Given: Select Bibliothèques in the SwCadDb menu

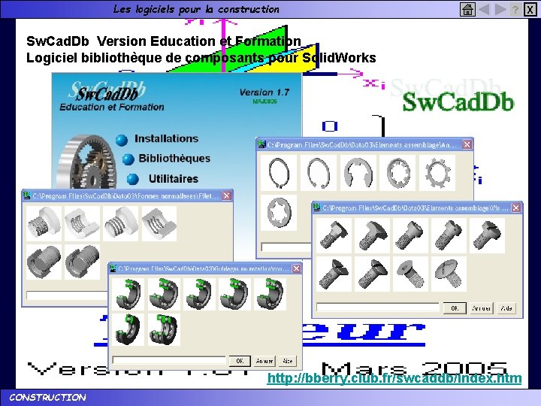Looking at the screenshot, I should pyautogui.click(x=174, y=158).
